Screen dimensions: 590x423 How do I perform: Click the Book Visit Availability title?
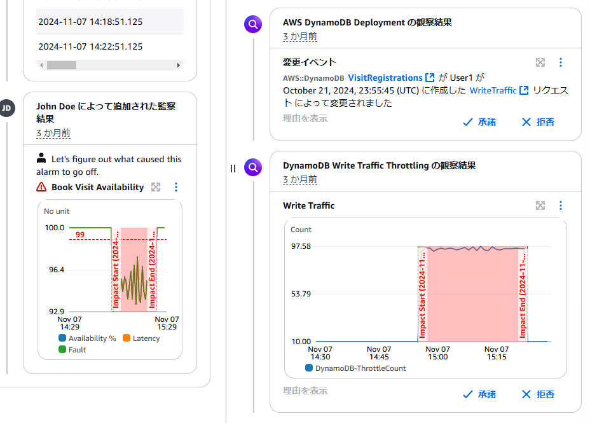[x=97, y=188]
